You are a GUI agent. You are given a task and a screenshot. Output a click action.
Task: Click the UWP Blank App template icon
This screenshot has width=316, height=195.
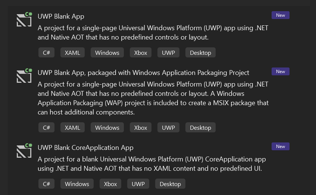coord(24,20)
